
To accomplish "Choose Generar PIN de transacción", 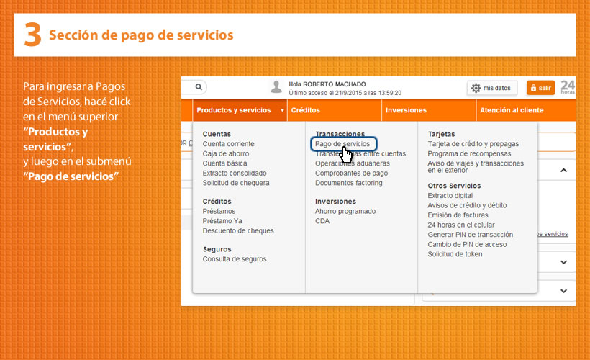I will 470,235.
